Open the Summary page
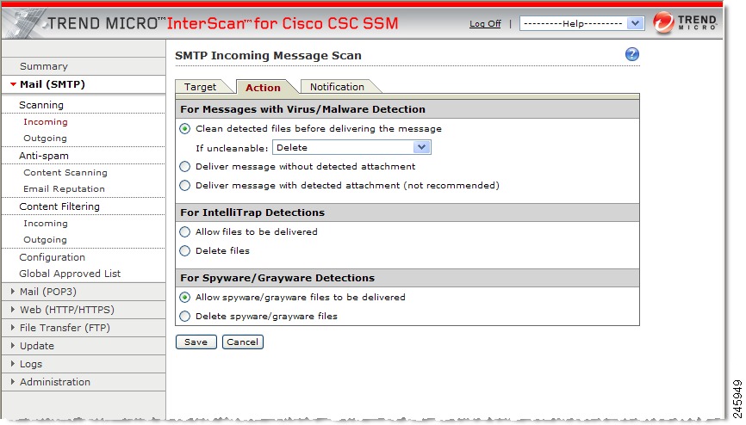Viewport: 746px width, 425px height. [44, 66]
